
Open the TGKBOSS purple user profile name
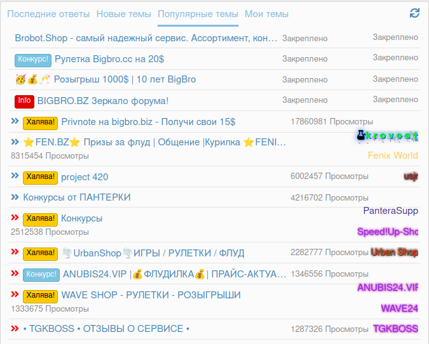395,329
